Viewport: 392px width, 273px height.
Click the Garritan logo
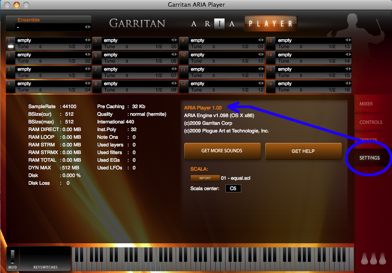click(x=137, y=23)
